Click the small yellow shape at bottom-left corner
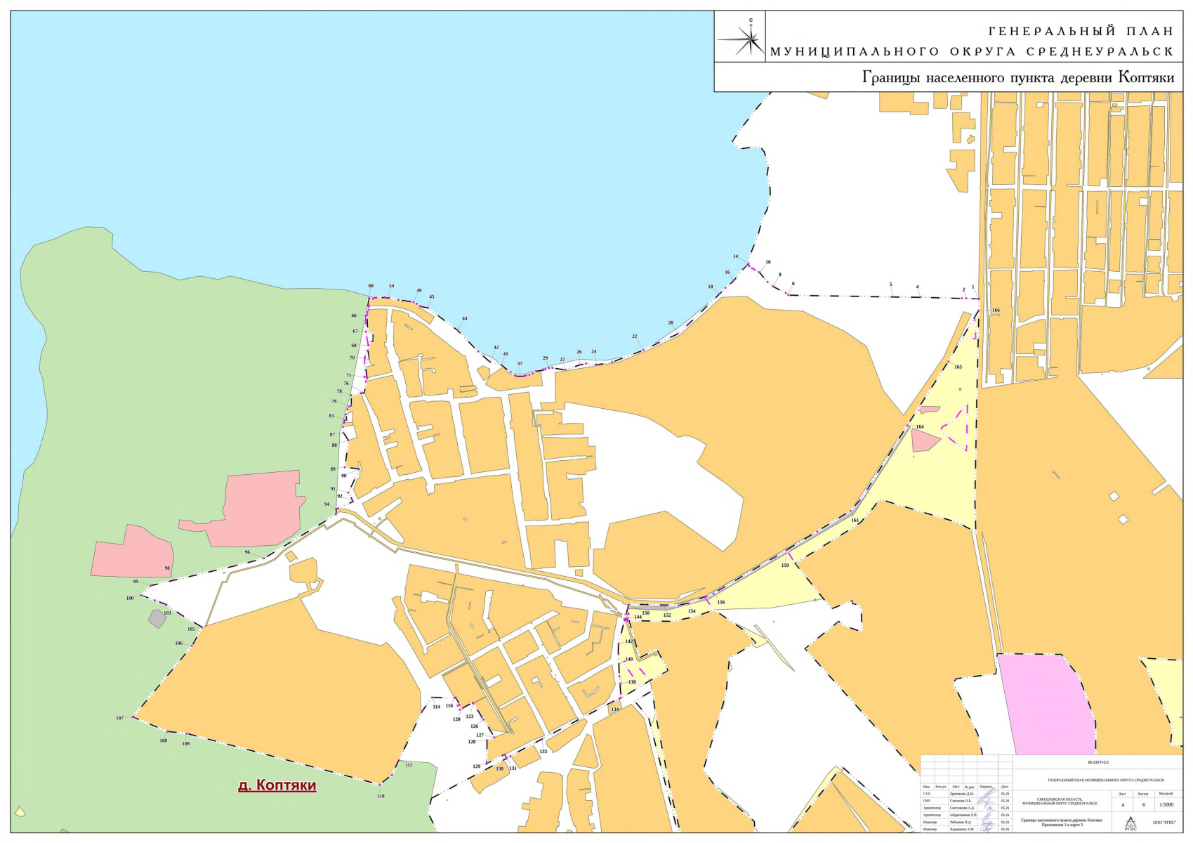1193x843 pixels. coord(20,811)
